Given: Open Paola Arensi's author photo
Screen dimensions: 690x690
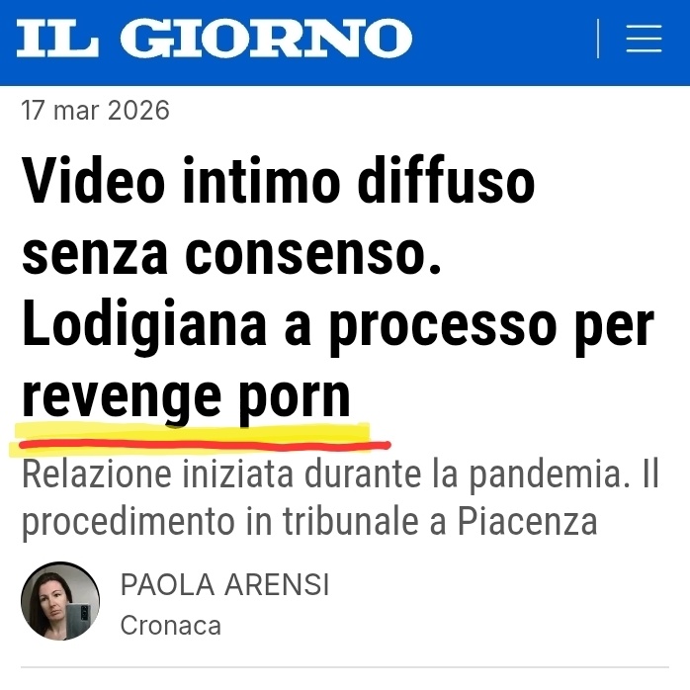Looking at the screenshot, I should coord(60,601).
